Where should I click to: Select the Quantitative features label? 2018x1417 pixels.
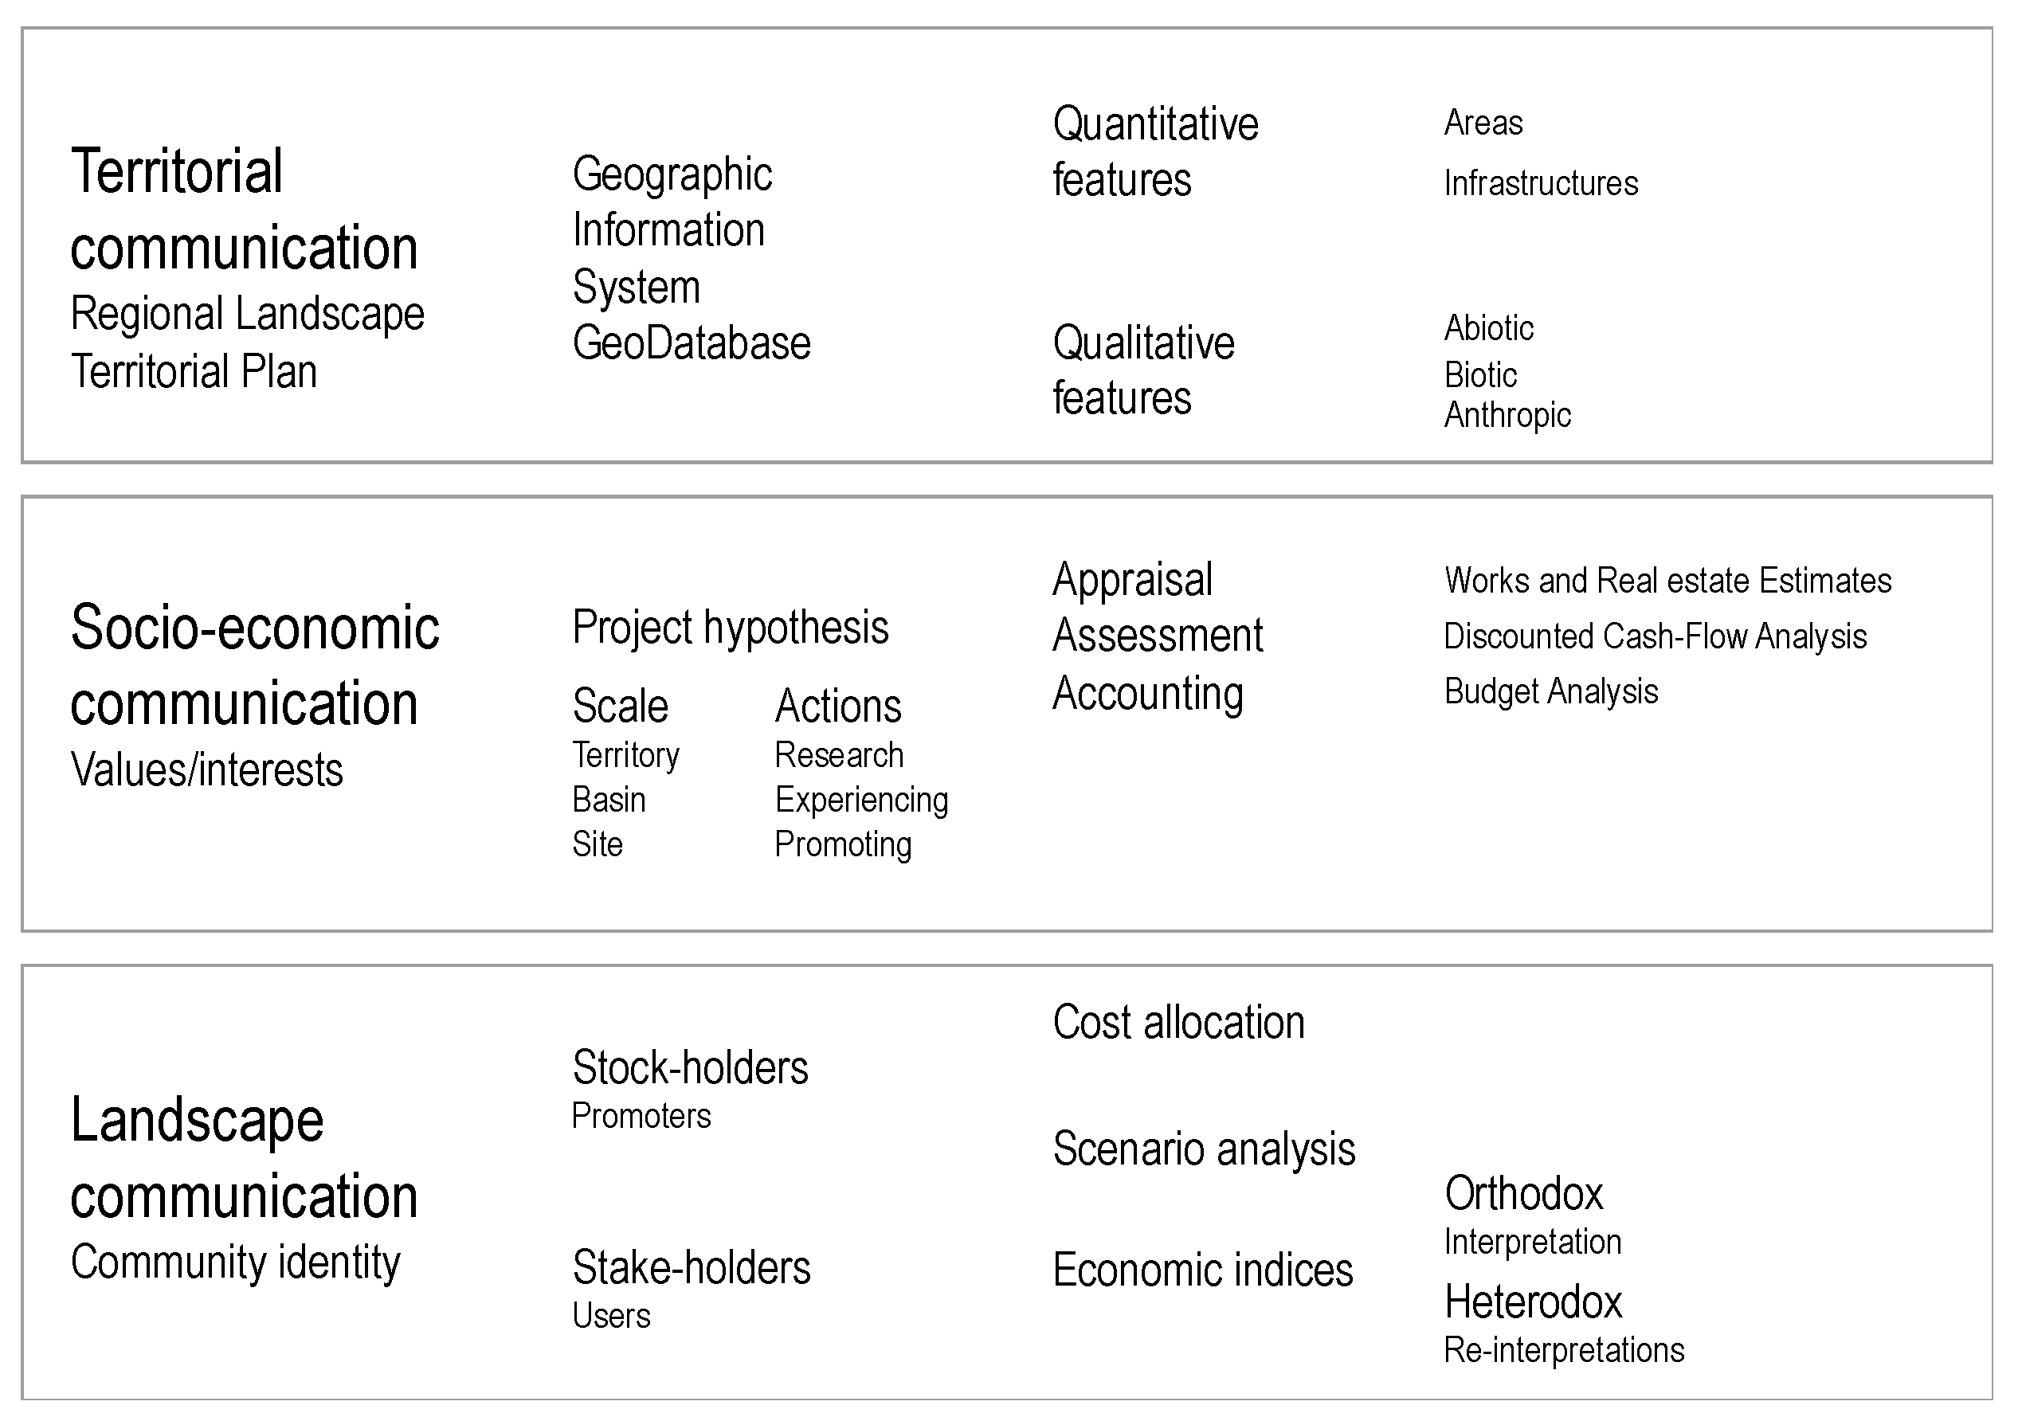[x=1155, y=152]
